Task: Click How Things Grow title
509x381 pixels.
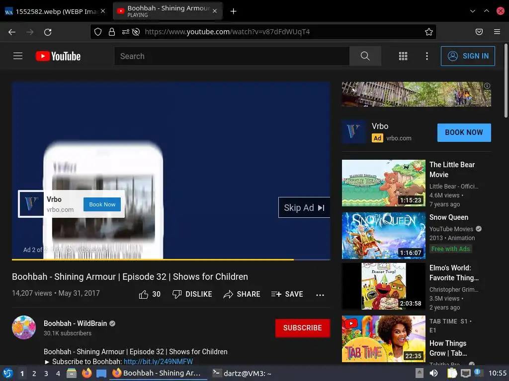Action: (448, 348)
